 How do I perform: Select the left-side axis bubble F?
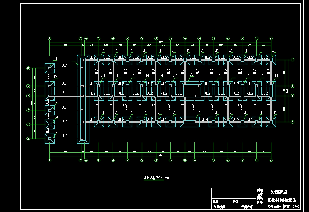click(x=28, y=86)
